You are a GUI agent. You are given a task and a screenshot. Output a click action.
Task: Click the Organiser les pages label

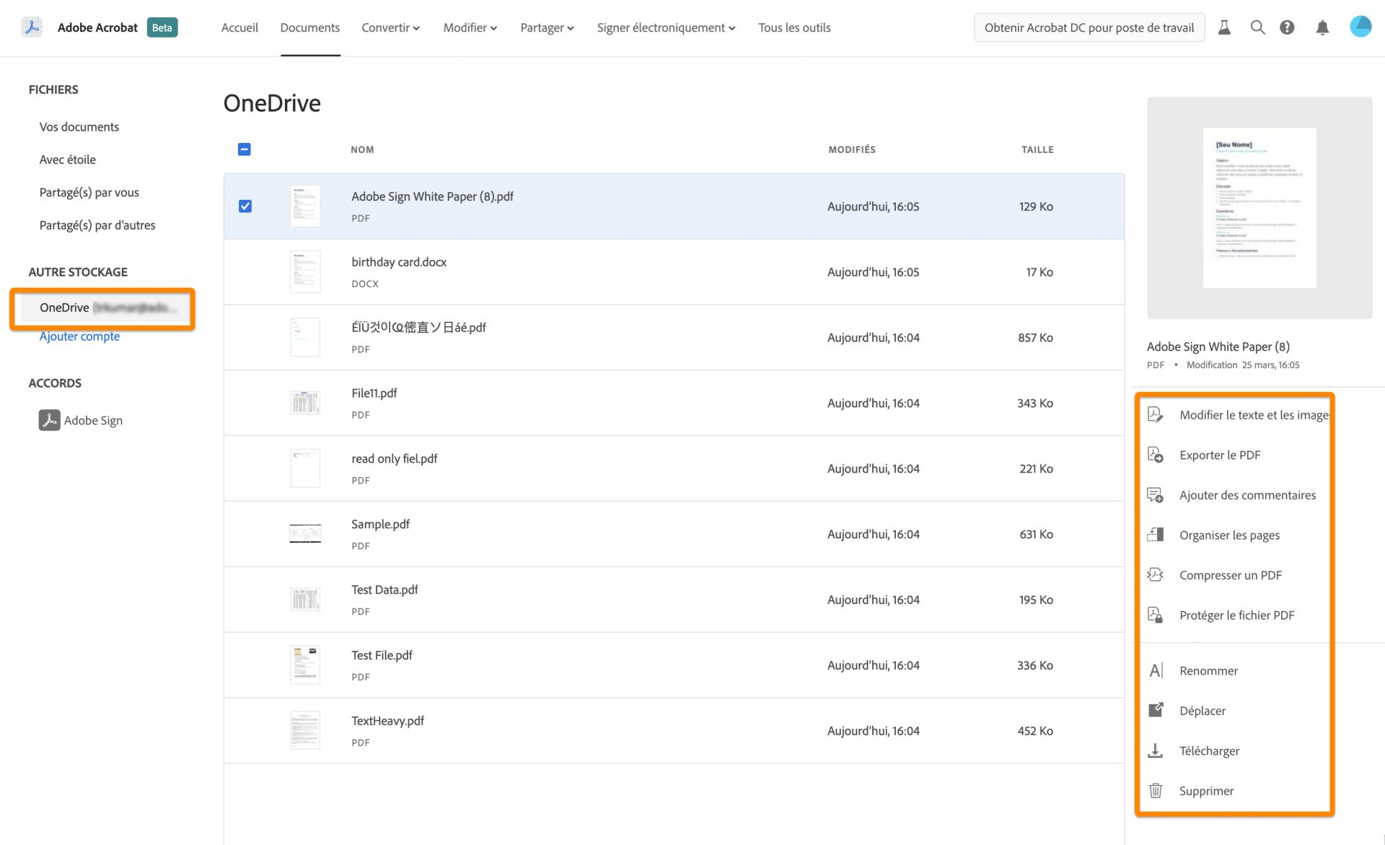pyautogui.click(x=1229, y=535)
